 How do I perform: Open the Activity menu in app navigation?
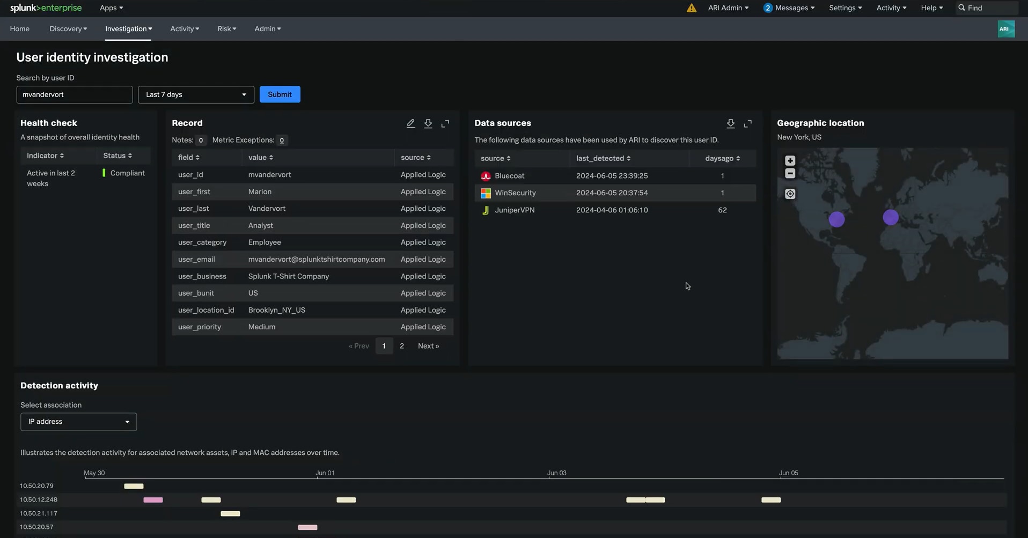click(x=185, y=29)
